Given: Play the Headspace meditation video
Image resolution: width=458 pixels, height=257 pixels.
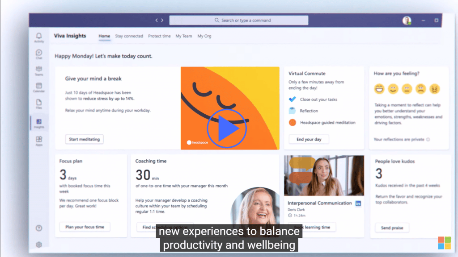Looking at the screenshot, I should (x=227, y=128).
